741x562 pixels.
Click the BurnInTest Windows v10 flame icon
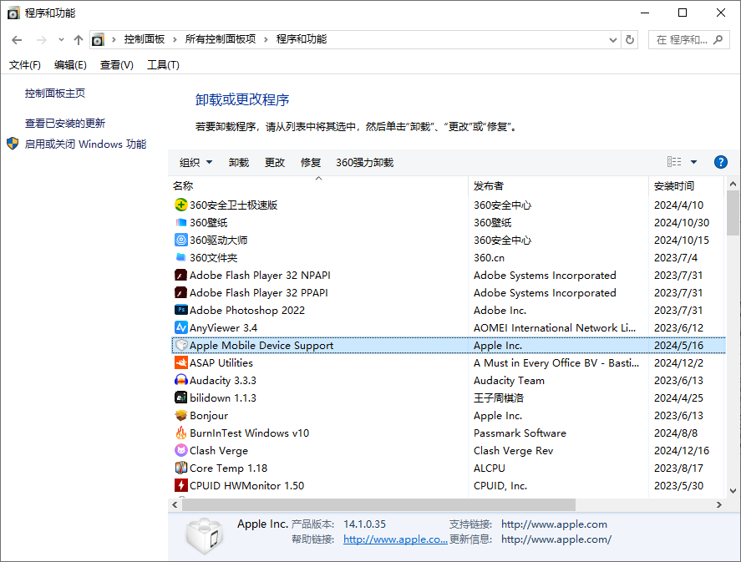[180, 433]
